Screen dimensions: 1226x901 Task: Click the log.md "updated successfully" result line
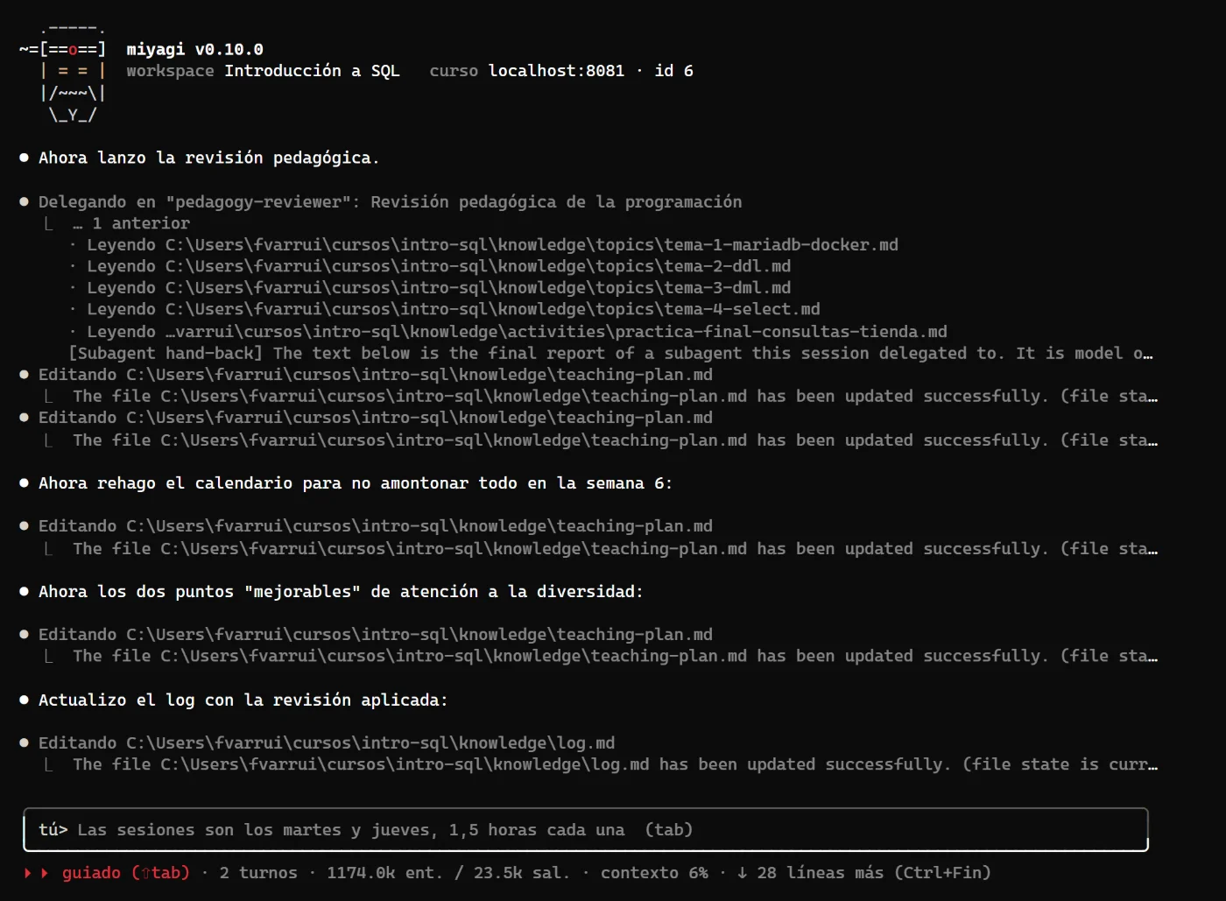[615, 764]
